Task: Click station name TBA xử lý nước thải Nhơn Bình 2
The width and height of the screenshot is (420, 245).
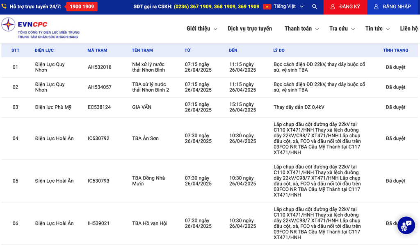Action: (x=151, y=87)
